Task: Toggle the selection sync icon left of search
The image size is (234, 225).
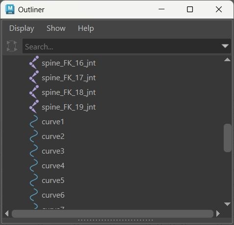Action: 12,46
